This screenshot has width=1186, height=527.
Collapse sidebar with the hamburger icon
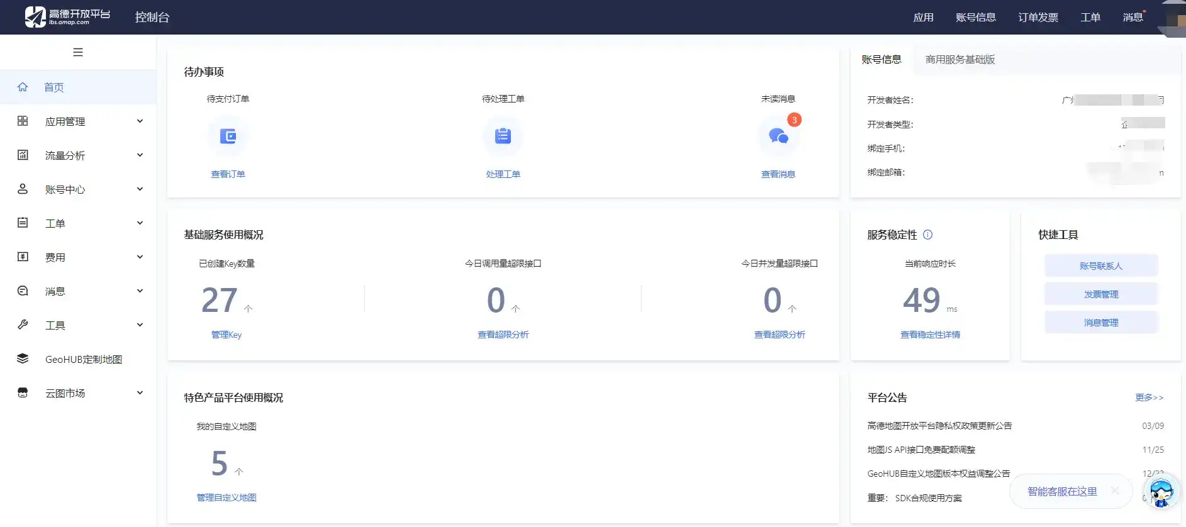click(78, 52)
